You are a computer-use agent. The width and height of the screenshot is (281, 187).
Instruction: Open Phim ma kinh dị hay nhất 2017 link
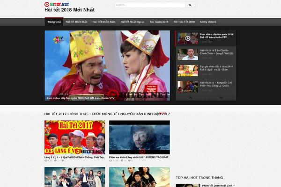tap(140, 157)
